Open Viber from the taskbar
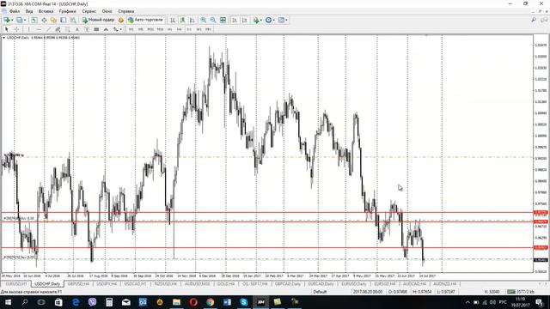 click(92, 302)
